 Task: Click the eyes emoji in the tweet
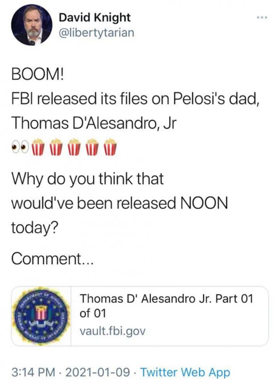click(x=21, y=145)
